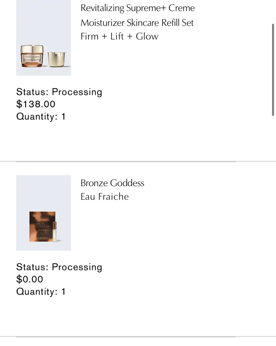276x346 pixels.
Task: Open the Bronze Goddess product title
Action: (x=112, y=183)
